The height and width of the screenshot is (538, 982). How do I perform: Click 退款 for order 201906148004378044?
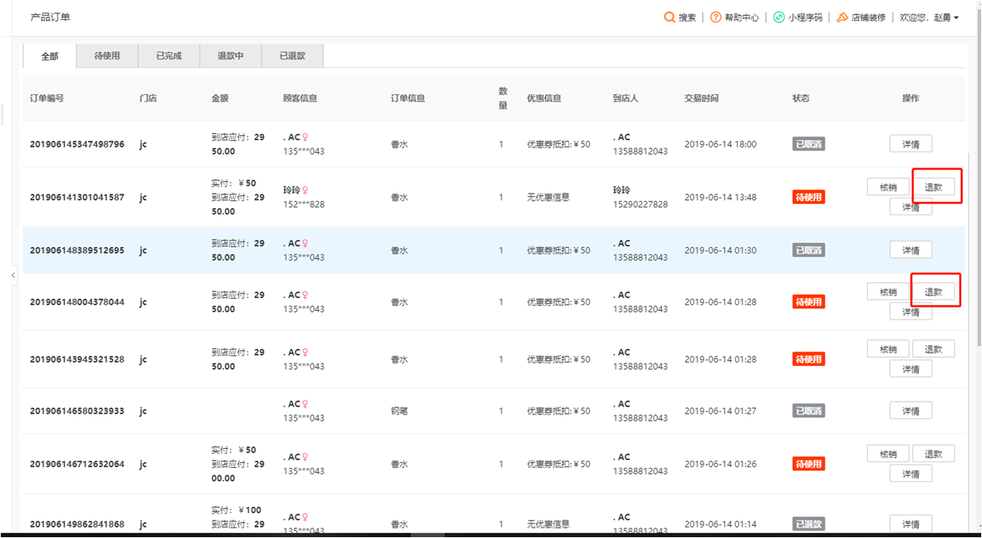(933, 292)
